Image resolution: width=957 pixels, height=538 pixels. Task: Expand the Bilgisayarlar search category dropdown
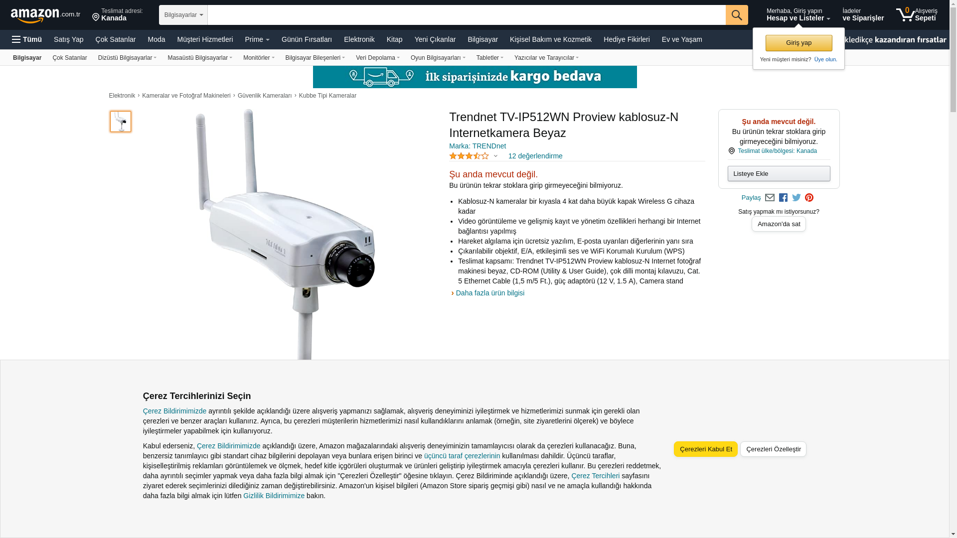tap(183, 15)
